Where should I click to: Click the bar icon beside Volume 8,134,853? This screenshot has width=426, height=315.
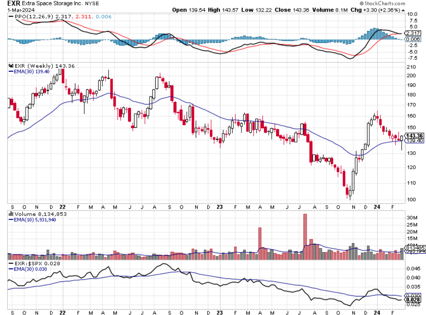(x=11, y=214)
